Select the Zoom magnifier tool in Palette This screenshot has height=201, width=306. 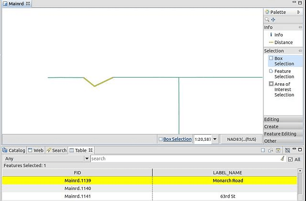[x=267, y=20]
